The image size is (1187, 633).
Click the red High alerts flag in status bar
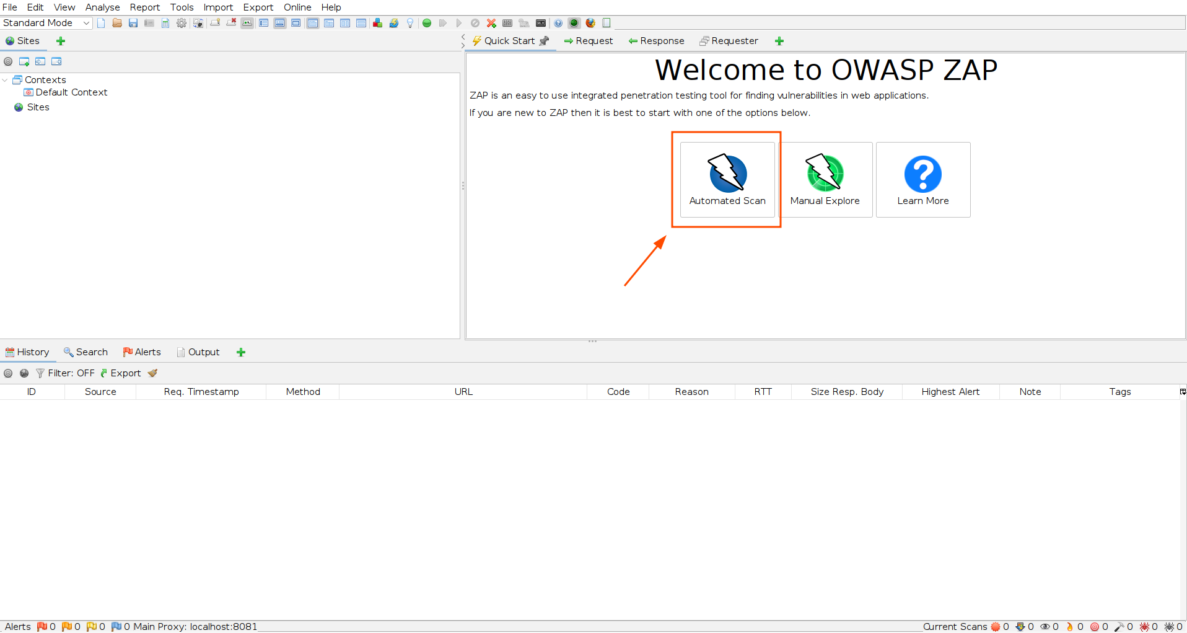tap(42, 627)
